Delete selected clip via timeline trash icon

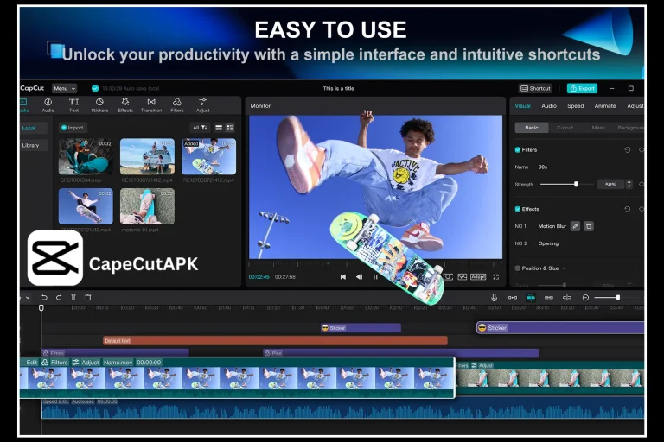[x=88, y=298]
